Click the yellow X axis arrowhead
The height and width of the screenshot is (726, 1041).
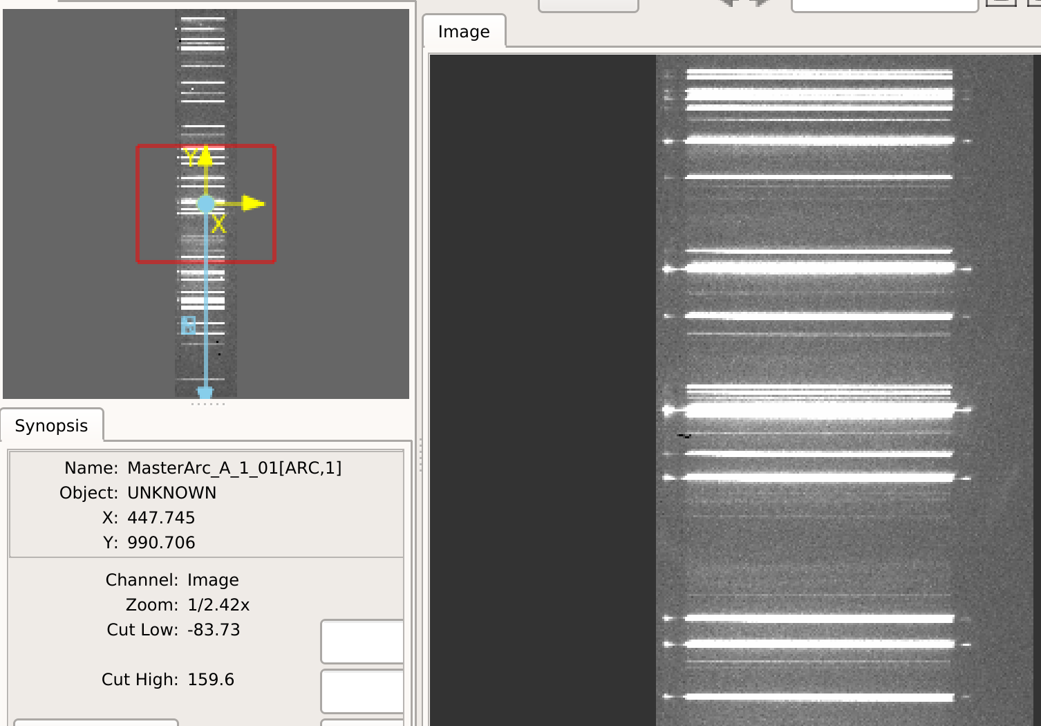click(254, 203)
